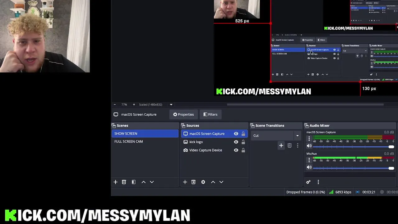Adjust the macOS Screen Capture volume slider
This screenshot has width=398, height=224.
pos(354,147)
